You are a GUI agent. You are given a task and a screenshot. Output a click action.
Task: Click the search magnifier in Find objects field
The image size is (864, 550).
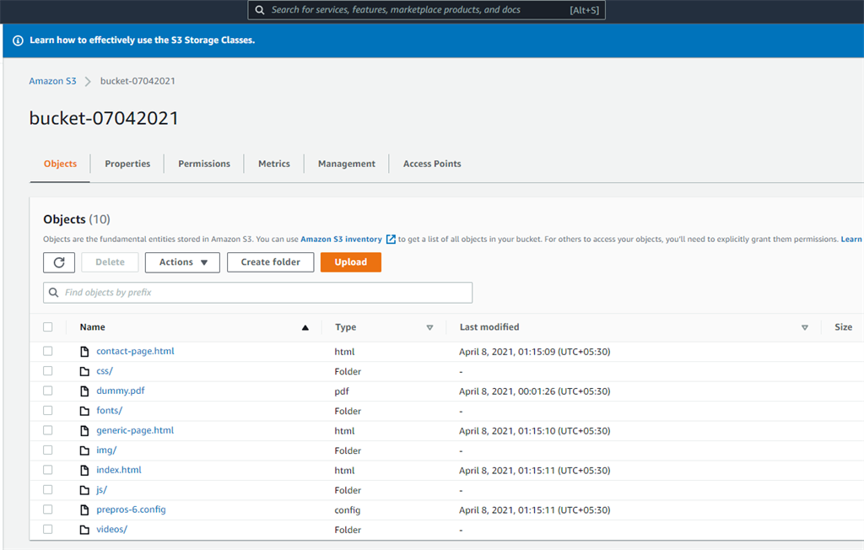55,292
